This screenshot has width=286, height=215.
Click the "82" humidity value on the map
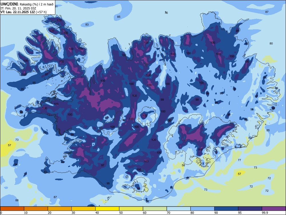click(x=250, y=138)
